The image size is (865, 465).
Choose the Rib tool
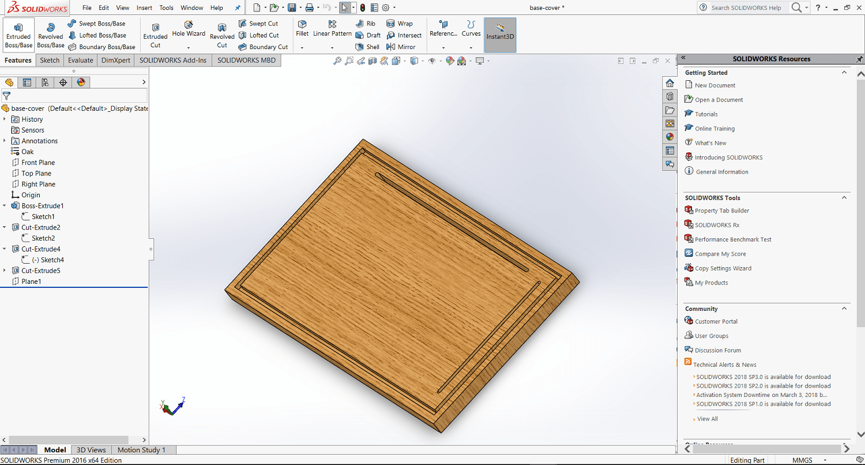coord(366,24)
